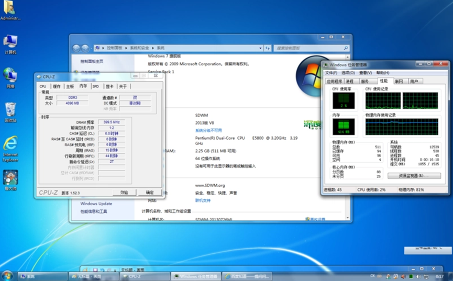Switch to the SPD tab in CPU-Z

[x=96, y=86]
